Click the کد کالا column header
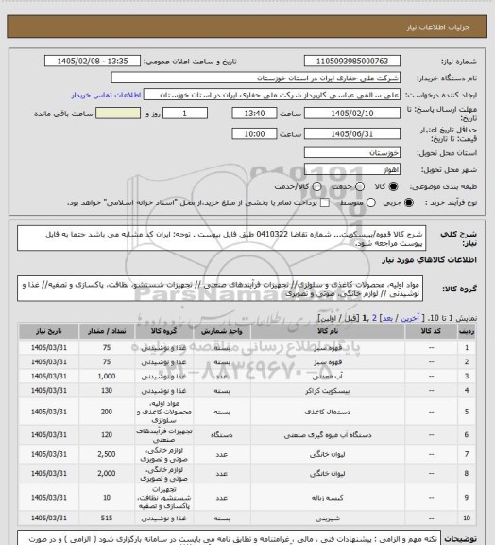 pyautogui.click(x=431, y=331)
